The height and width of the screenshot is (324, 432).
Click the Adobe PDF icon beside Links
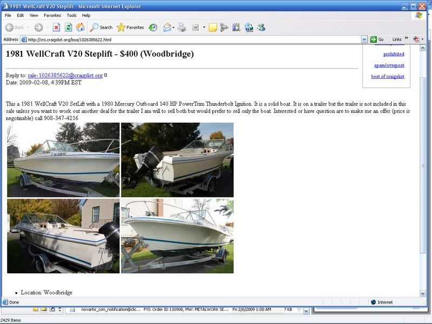[x=416, y=39]
